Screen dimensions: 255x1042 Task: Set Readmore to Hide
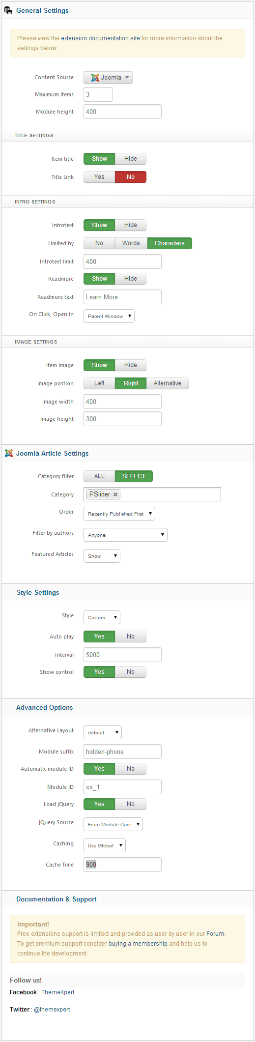pyautogui.click(x=131, y=279)
